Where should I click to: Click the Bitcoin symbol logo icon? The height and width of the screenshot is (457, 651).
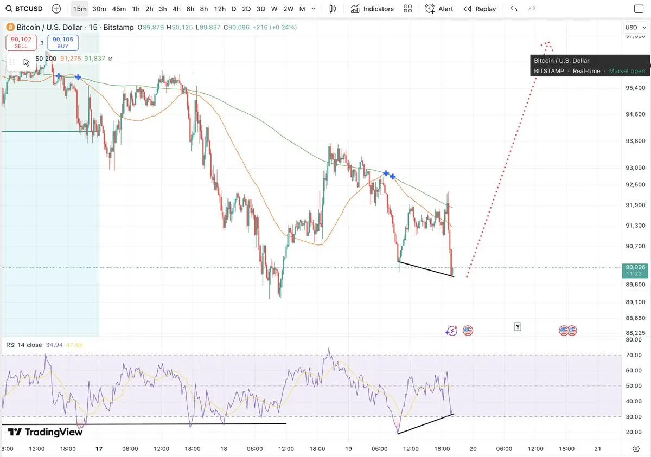tap(10, 27)
